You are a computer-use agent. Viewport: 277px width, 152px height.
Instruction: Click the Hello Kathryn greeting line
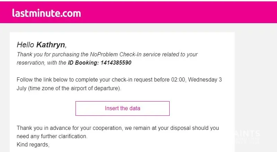tap(41, 45)
